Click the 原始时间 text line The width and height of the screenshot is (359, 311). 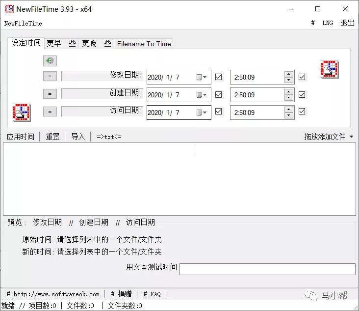(x=92, y=239)
